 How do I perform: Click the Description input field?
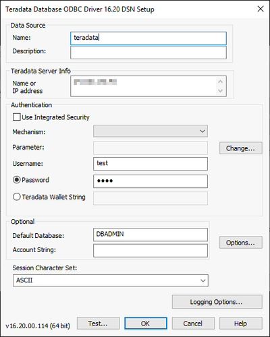pyautogui.click(x=148, y=53)
